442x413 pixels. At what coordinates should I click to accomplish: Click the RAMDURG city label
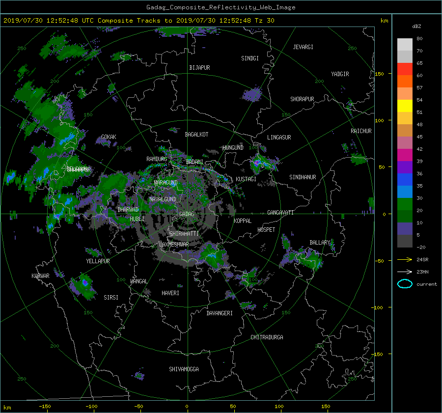coord(157,159)
